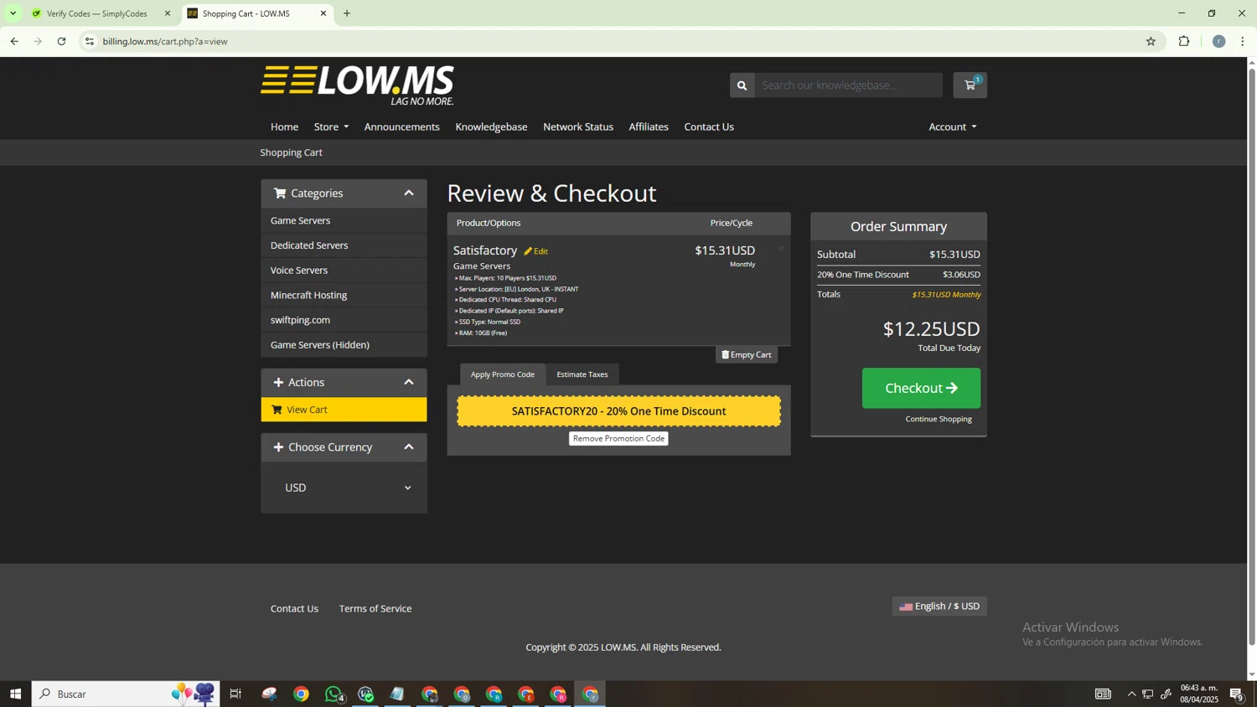This screenshot has width=1257, height=707.
Task: Open Terms of Service in the footer
Action: [x=375, y=609]
